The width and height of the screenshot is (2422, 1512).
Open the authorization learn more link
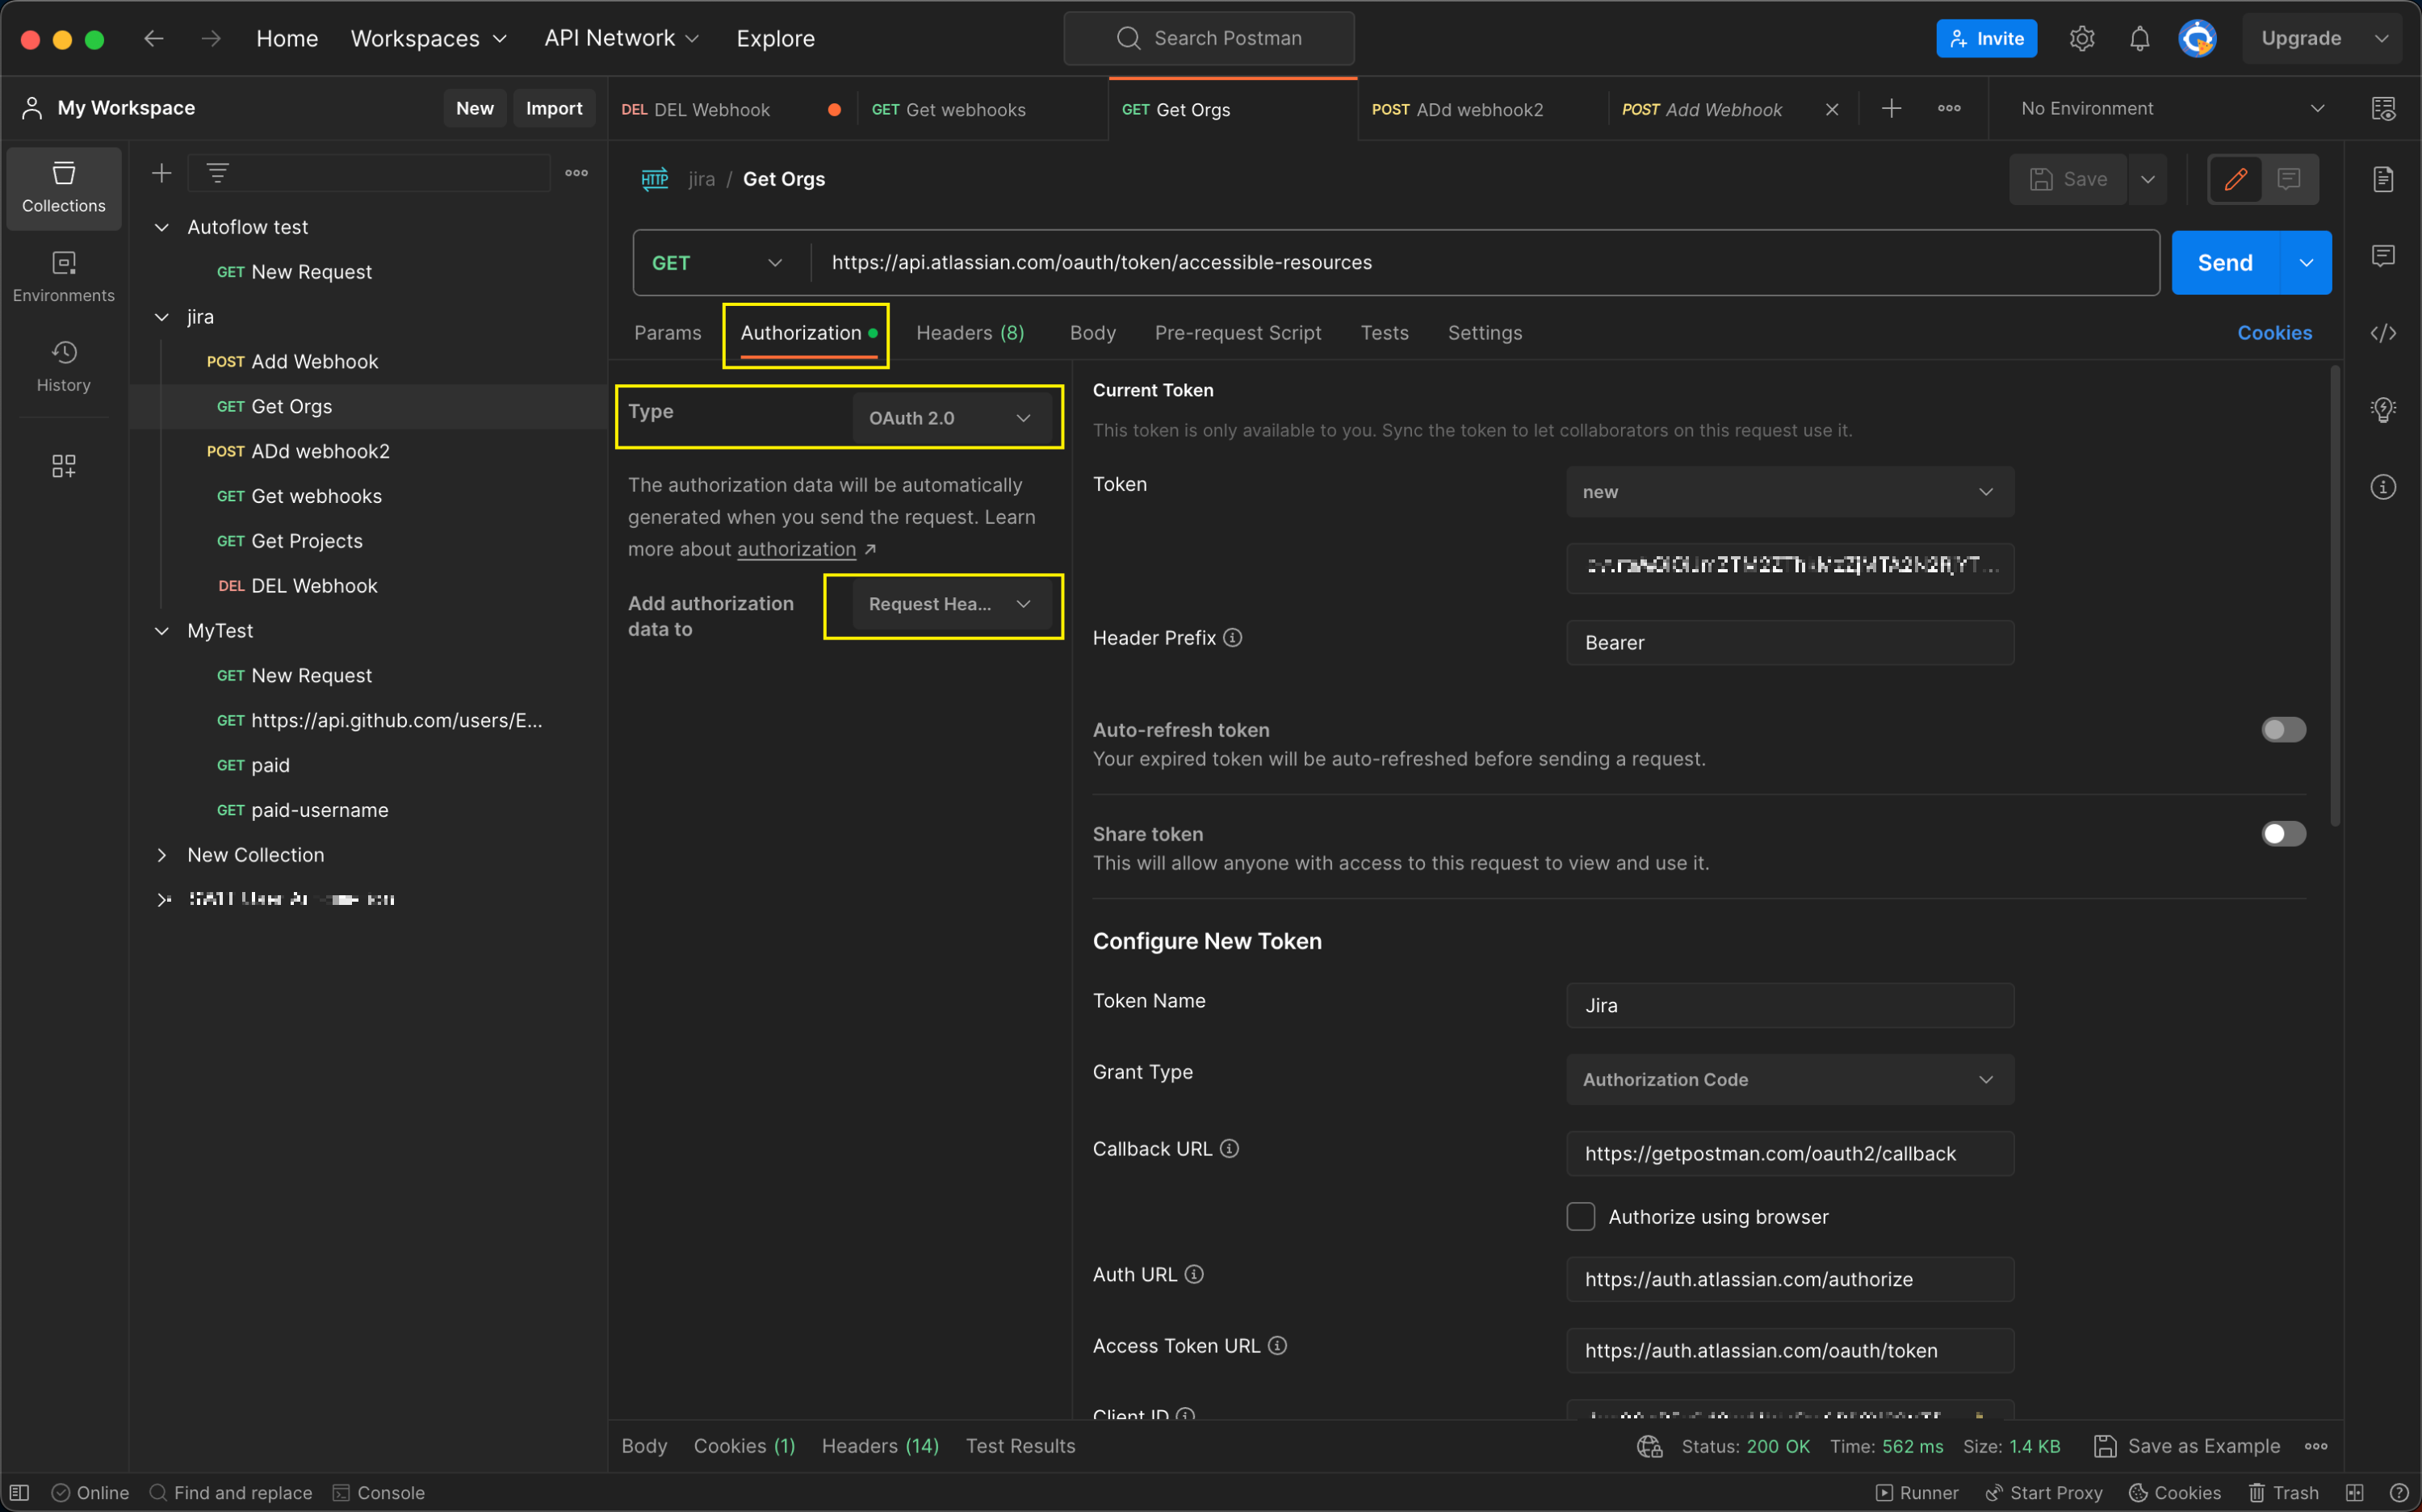pos(796,549)
